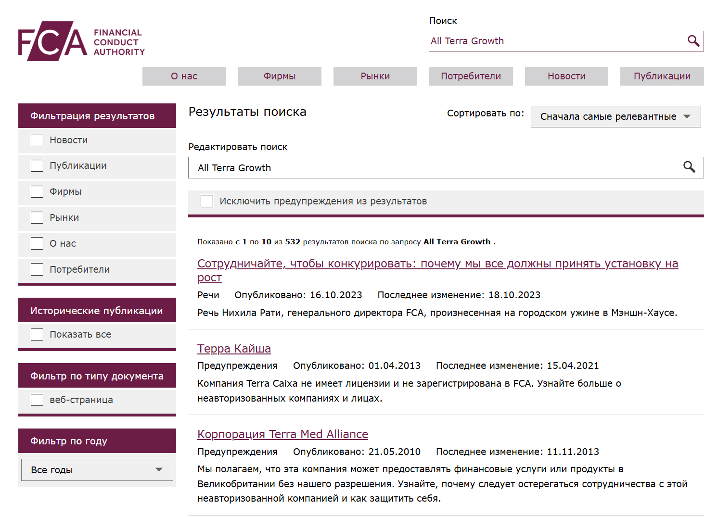Open the 'Публикации' menu item
This screenshot has width=718, height=517.
click(x=662, y=76)
